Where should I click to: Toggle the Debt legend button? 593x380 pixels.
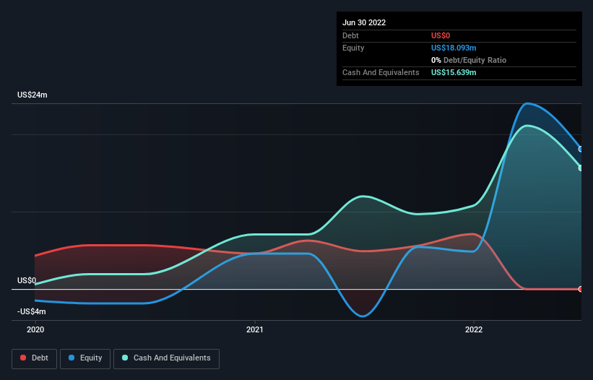(x=34, y=358)
